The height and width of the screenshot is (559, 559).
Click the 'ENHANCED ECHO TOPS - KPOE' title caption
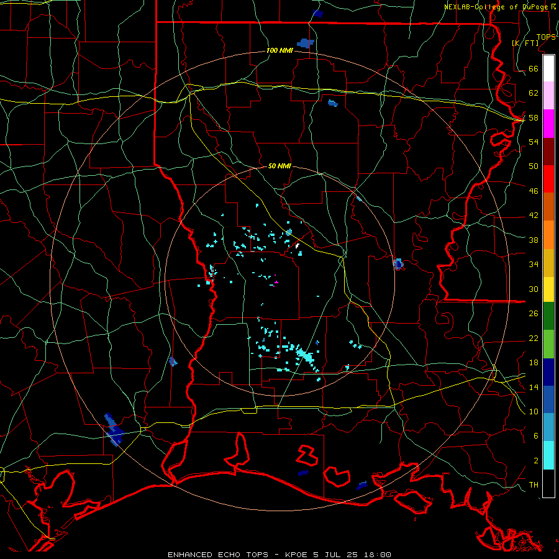click(x=237, y=555)
